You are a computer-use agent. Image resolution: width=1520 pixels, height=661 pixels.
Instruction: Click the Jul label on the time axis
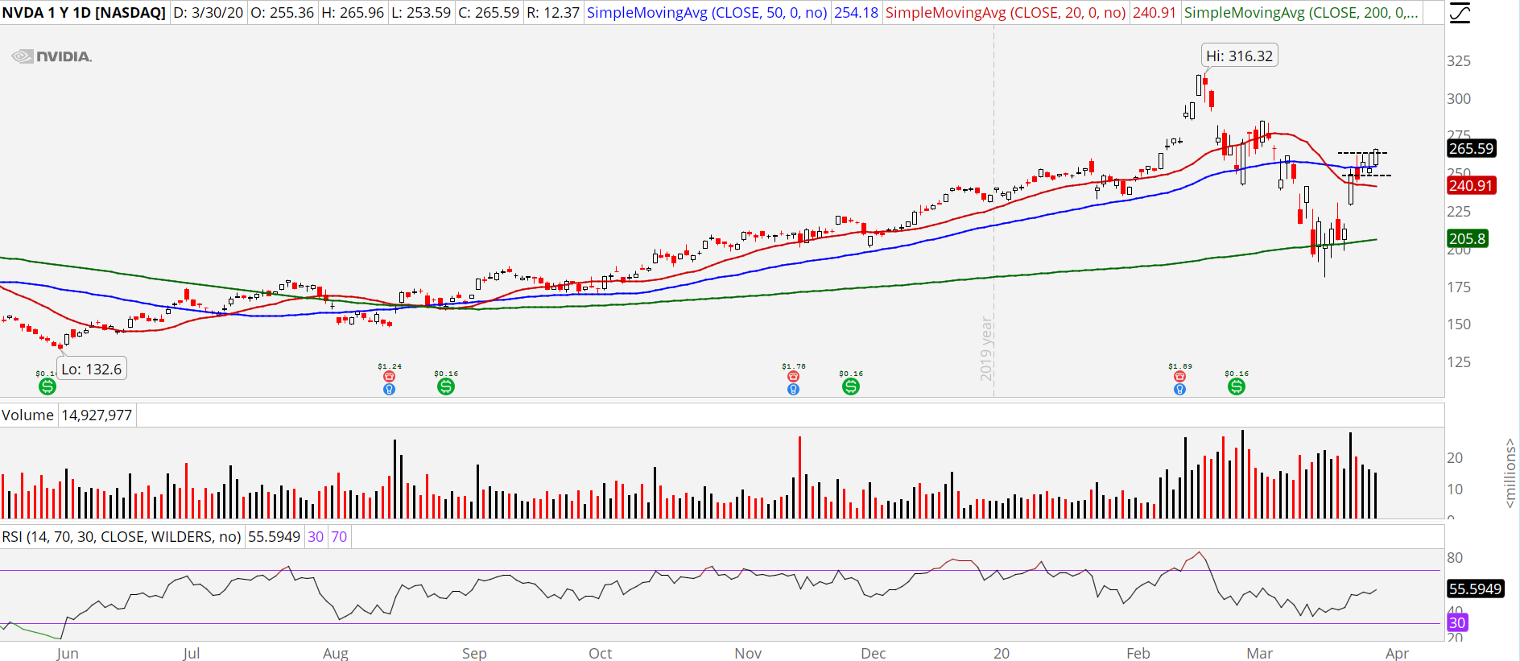tap(192, 653)
